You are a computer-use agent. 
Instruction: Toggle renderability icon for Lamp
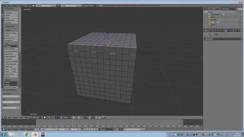coord(242,25)
